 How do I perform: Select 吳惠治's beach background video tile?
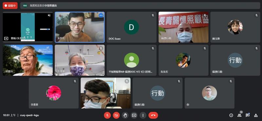tap(28, 60)
